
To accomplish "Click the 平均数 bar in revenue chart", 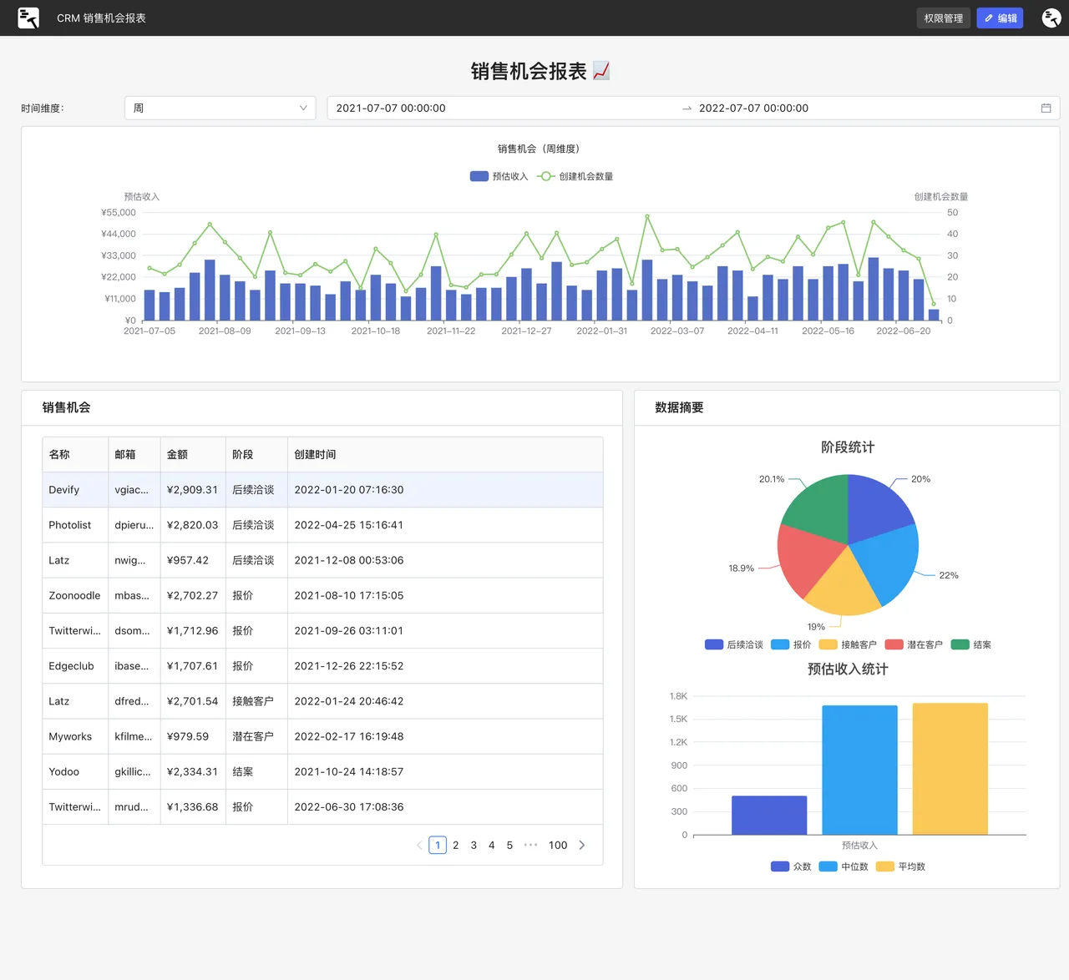I will tap(950, 769).
